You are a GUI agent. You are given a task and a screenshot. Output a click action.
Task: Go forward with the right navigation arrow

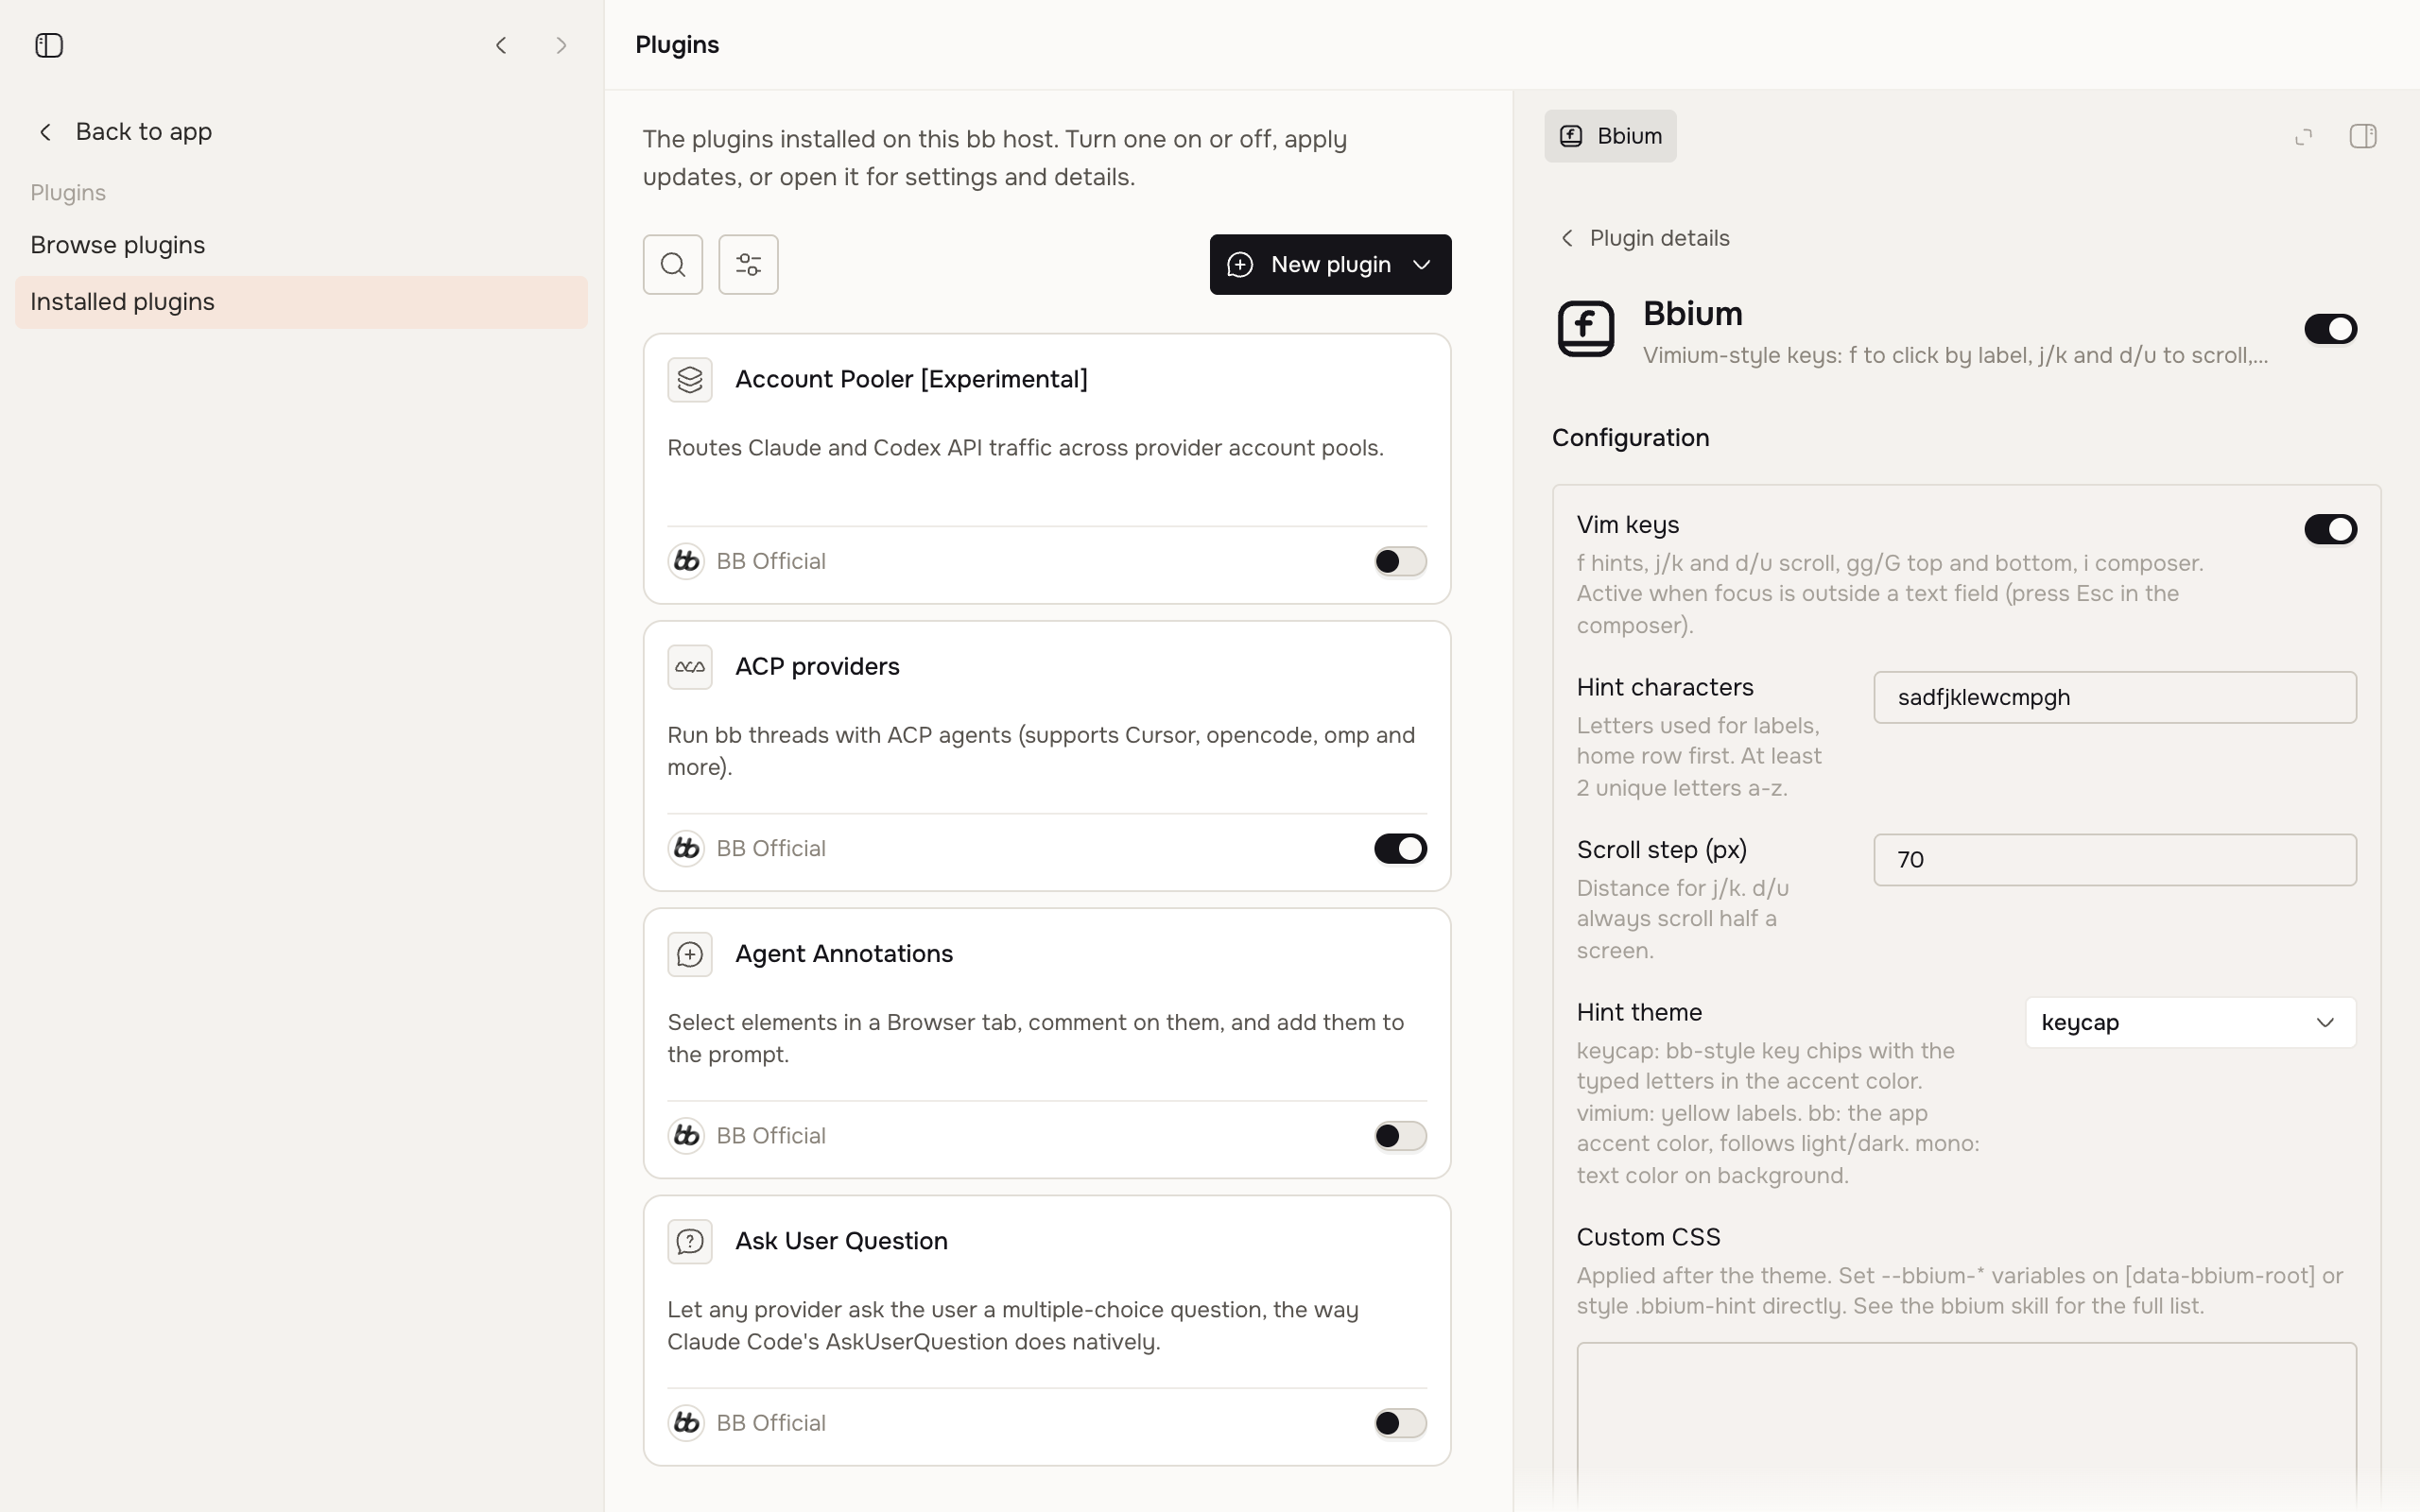coord(561,45)
